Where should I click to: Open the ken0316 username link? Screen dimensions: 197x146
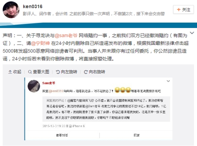click(33, 6)
